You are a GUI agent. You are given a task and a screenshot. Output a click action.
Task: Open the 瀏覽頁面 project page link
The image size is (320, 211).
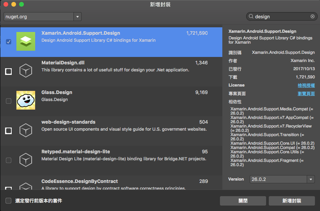click(306, 94)
